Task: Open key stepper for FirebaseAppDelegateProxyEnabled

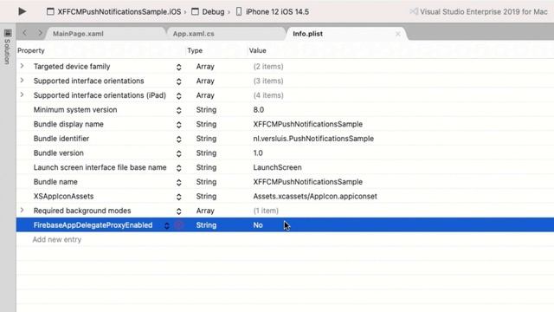Action: pos(167,225)
